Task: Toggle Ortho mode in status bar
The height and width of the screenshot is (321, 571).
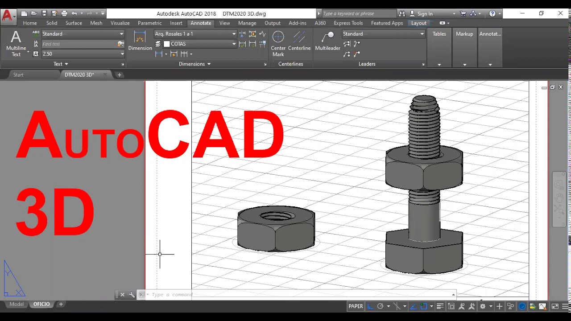Action: (x=370, y=306)
